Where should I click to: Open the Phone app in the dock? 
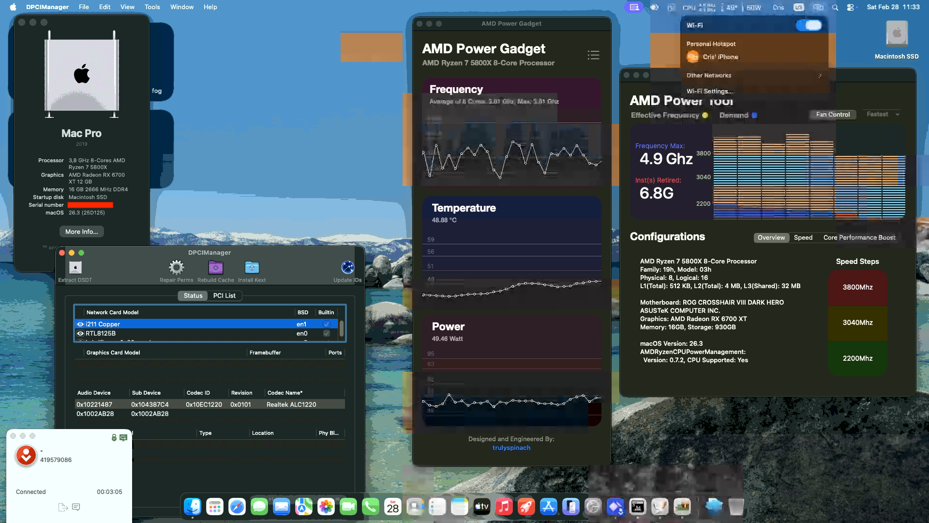coord(371,507)
